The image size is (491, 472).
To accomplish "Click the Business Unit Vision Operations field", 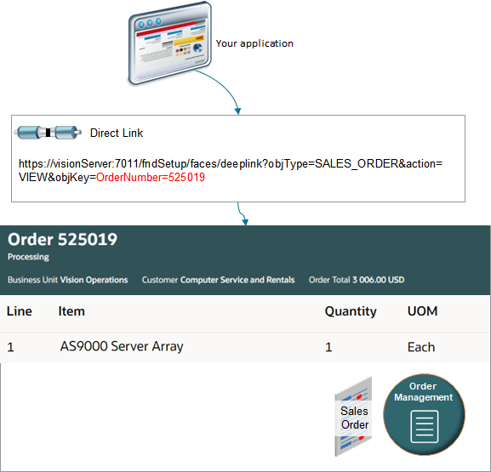I will 67,280.
